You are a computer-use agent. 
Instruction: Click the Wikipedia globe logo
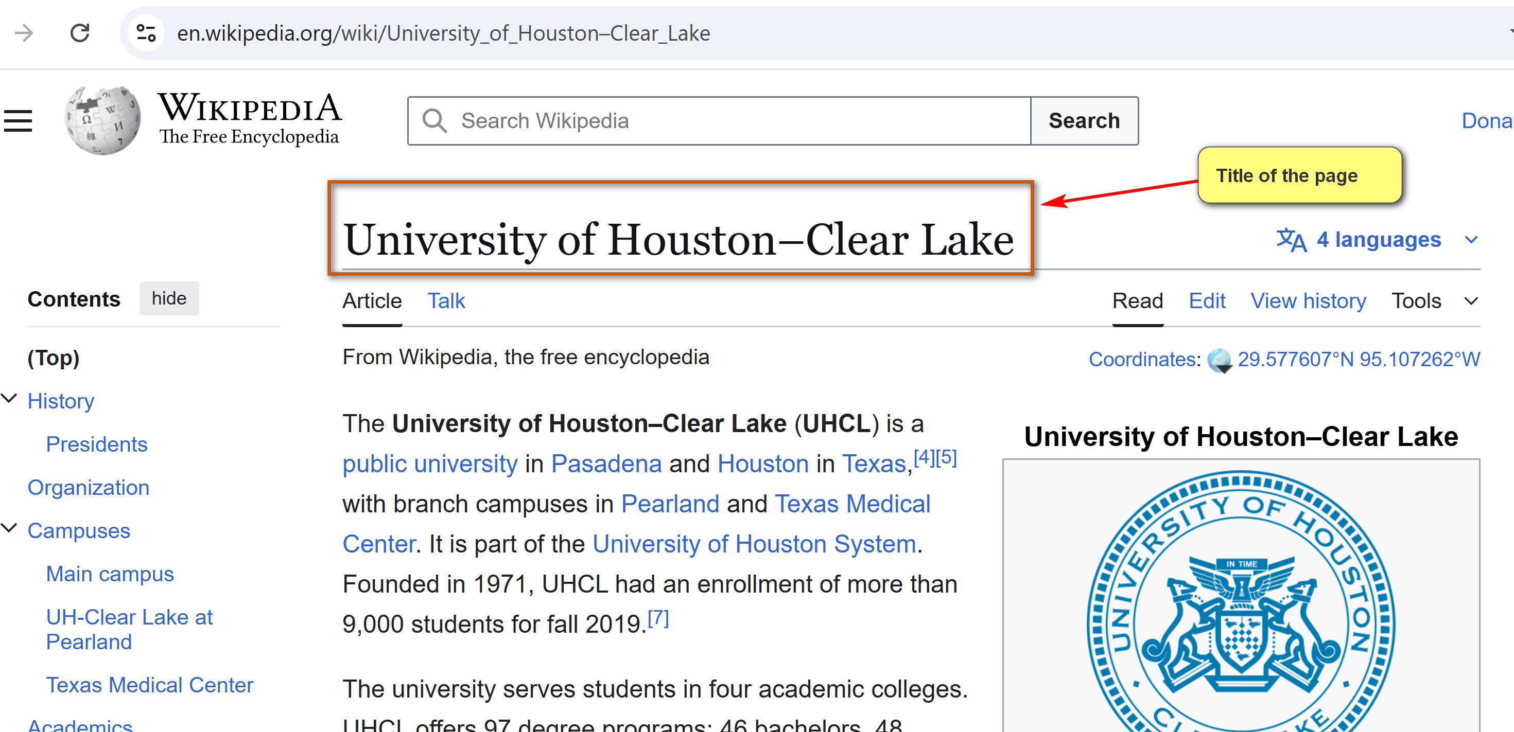coord(103,120)
